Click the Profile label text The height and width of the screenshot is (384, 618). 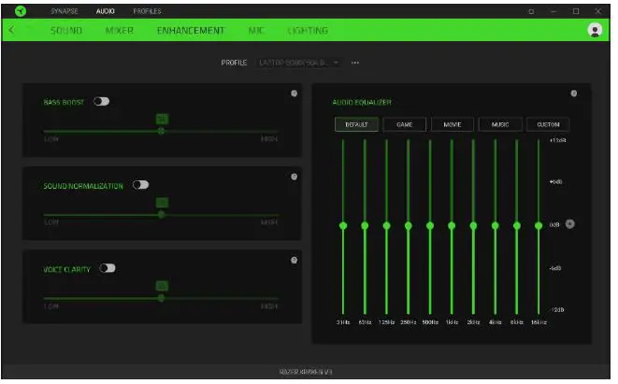pos(234,63)
